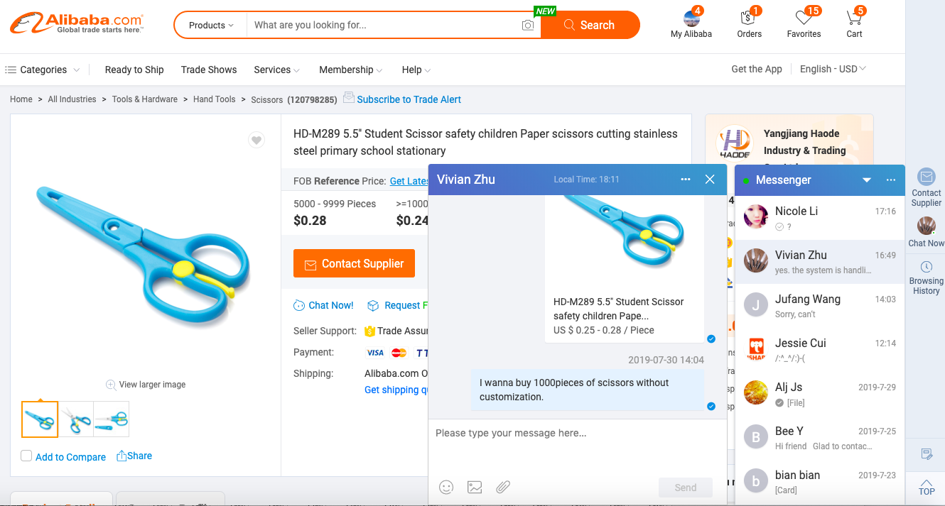Open Favorites heart icon in header
Image resolution: width=945 pixels, height=506 pixels.
(x=804, y=17)
